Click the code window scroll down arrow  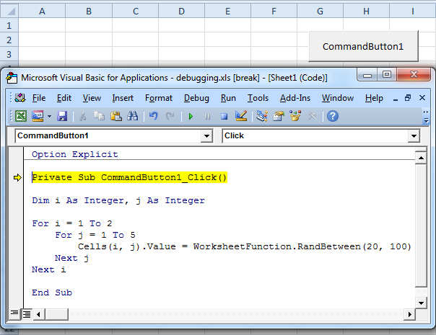tap(421, 303)
